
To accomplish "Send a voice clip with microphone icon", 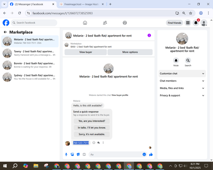I will pyautogui.click(x=66, y=154).
